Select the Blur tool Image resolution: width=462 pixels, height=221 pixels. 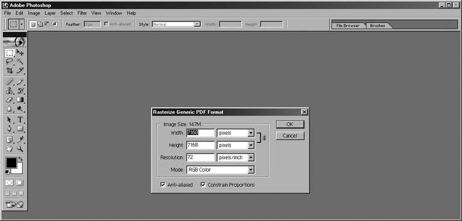(10, 109)
